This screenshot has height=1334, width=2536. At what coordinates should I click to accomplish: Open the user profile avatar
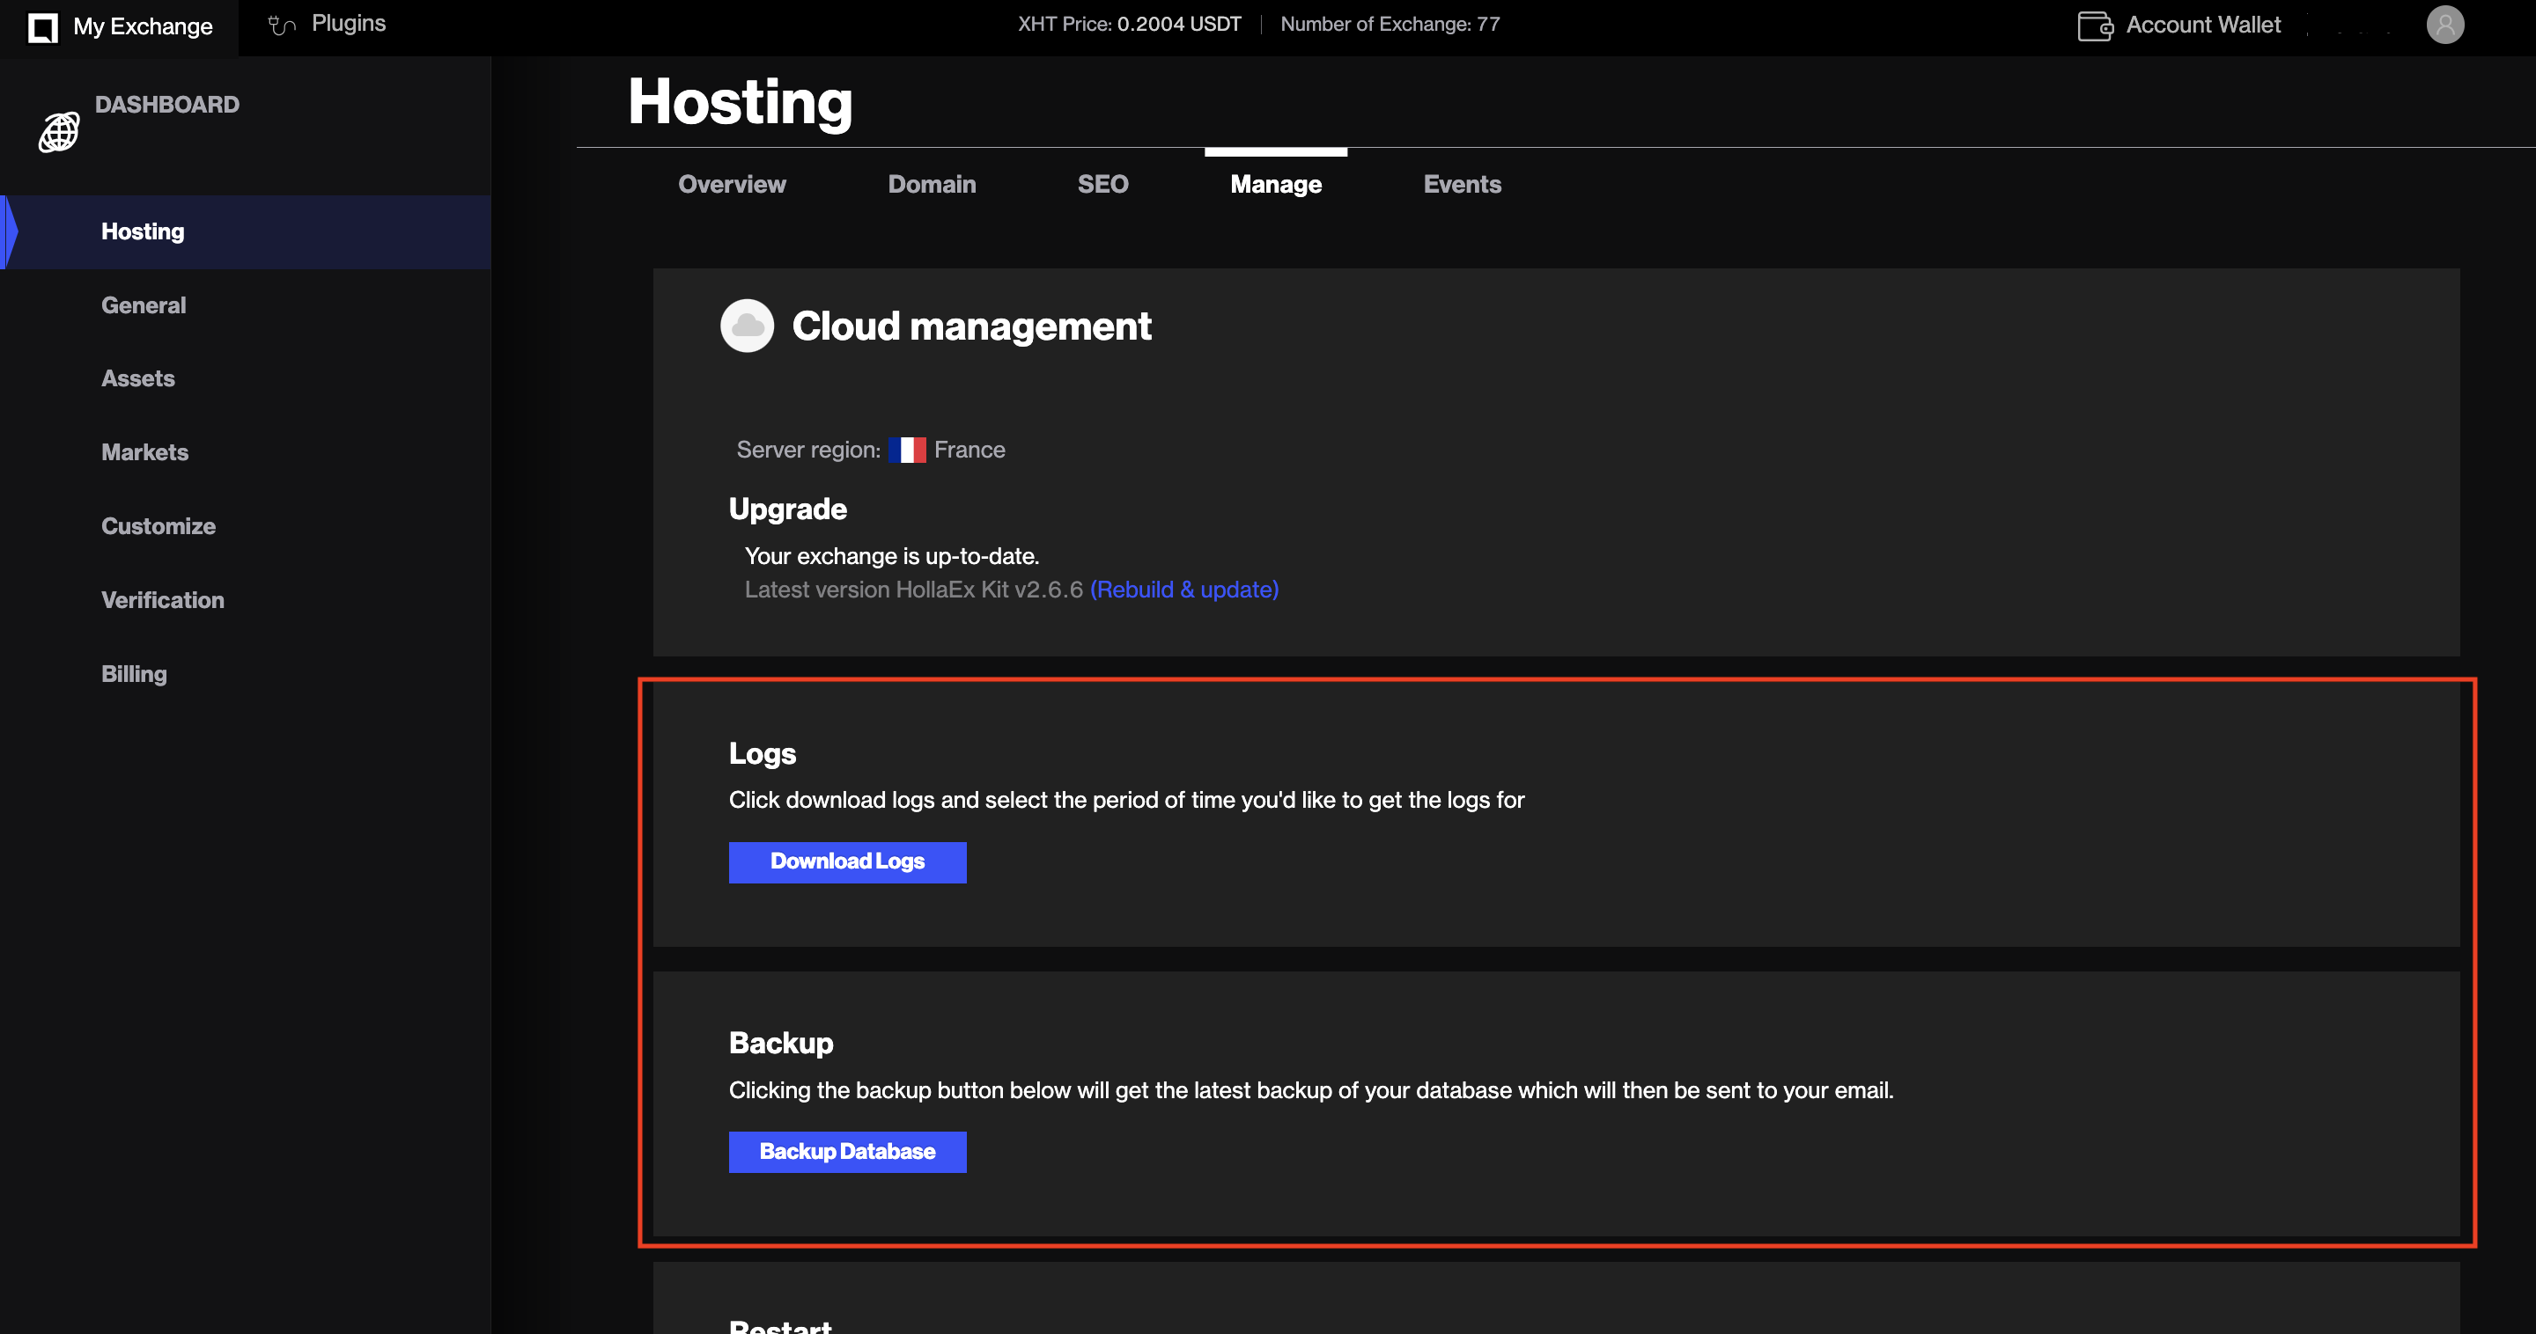pos(2444,25)
